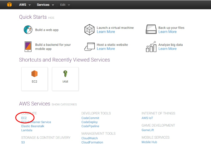Open Learn More under Host a static website
Viewport: 211px width, 144px height.
[x=106, y=49]
